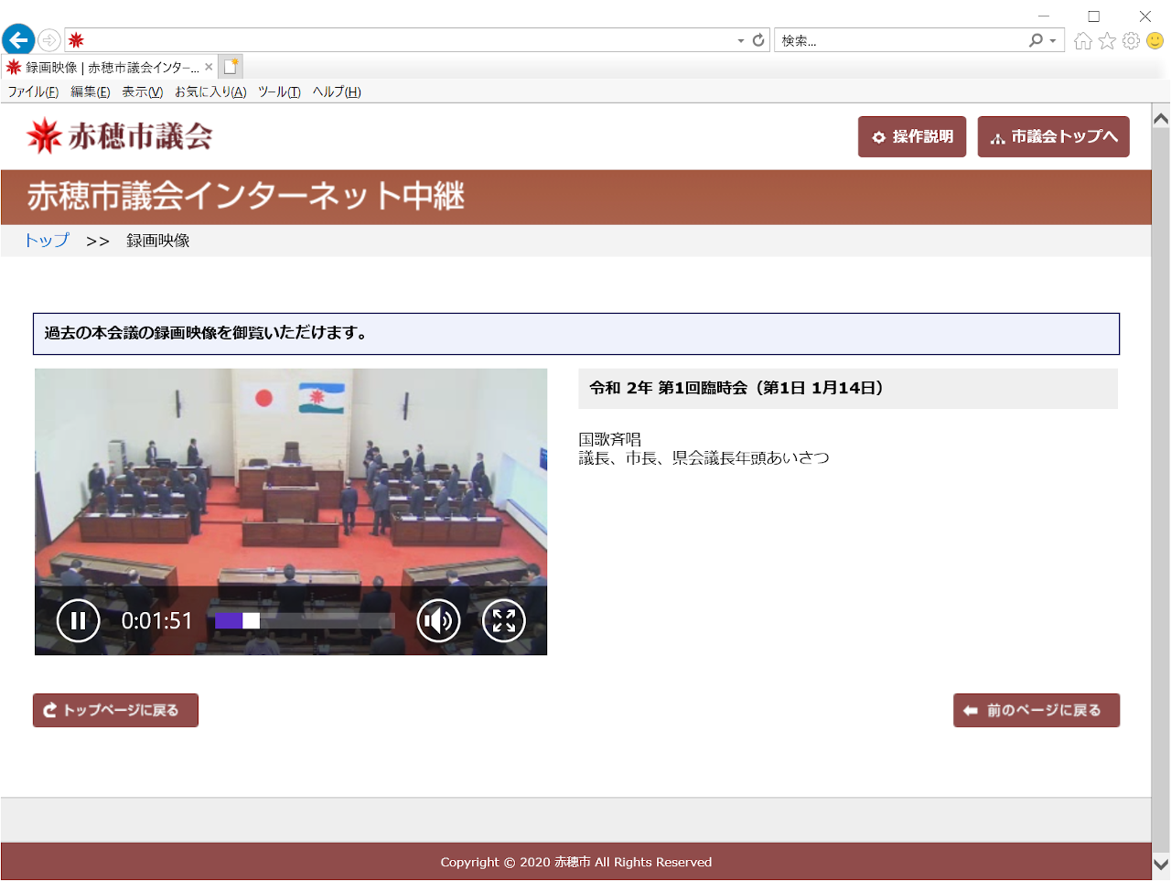Screen dimensions: 1171x881
Task: Open the お気に入り(A) menu
Action: click(x=210, y=91)
